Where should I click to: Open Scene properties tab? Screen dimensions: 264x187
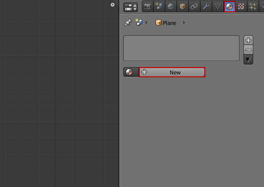159,6
